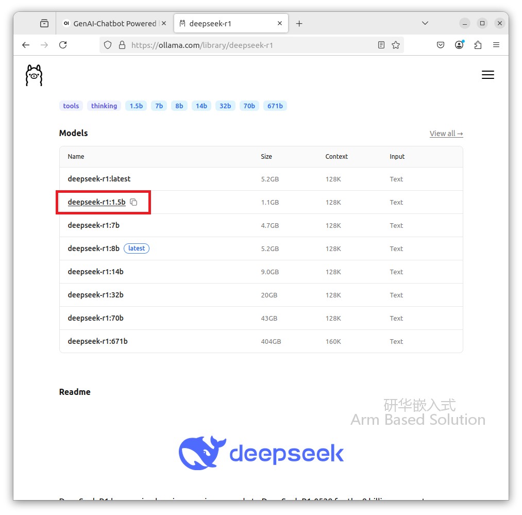Open the deepseek-r1:8b model
This screenshot has height=515, width=522.
(x=94, y=248)
